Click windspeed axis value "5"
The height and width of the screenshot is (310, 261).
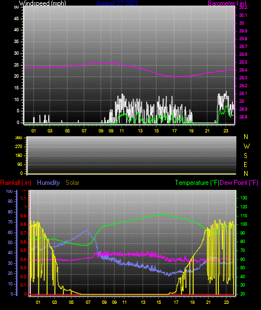coord(18,111)
